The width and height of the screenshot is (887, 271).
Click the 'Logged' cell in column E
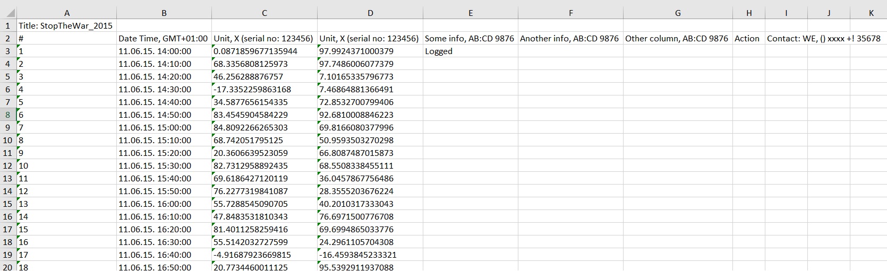tap(470, 51)
